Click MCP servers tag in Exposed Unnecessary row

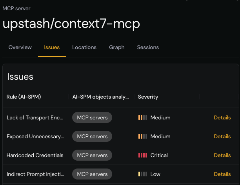[x=92, y=136]
